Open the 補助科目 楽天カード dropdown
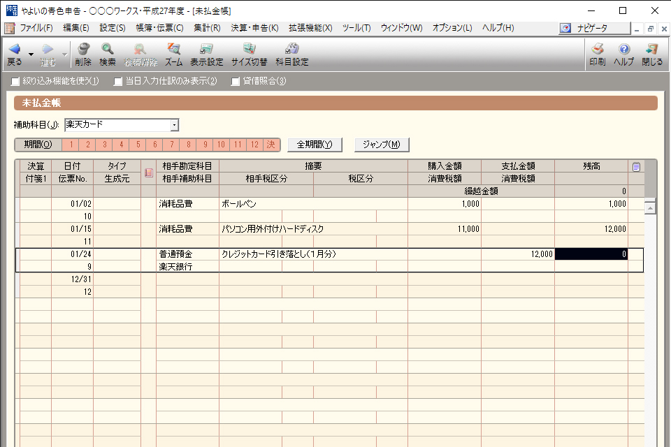Screen dimensions: 671x447 click(174, 125)
